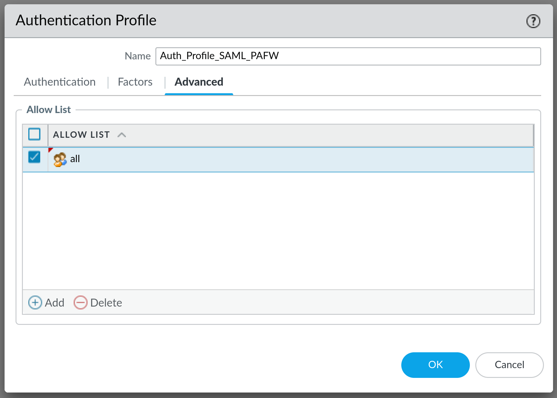Cancel the Authentication Profile dialog
557x398 pixels.
click(509, 365)
